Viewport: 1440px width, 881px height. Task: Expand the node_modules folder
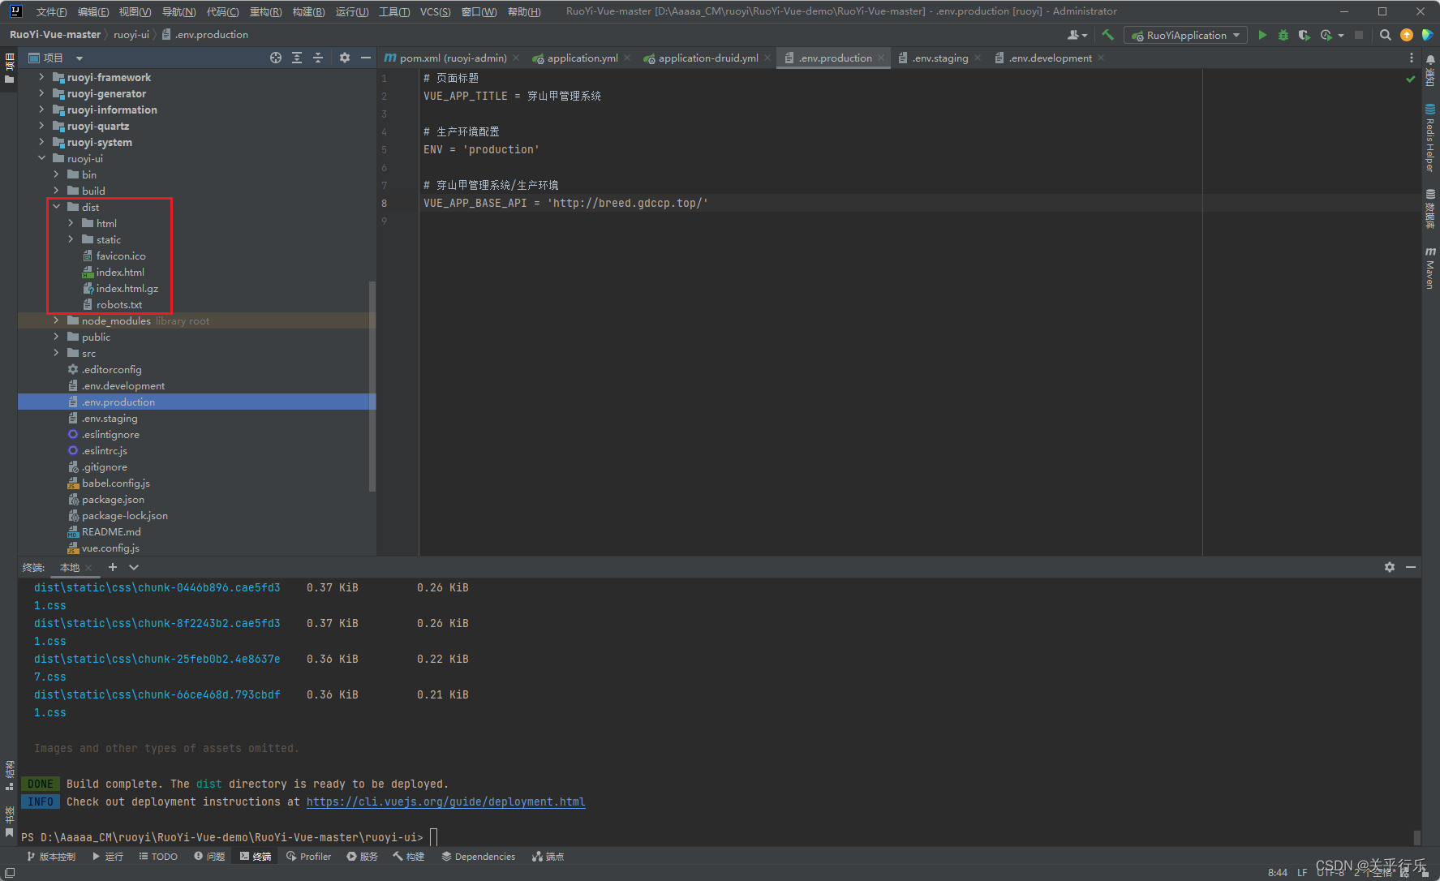tap(56, 320)
